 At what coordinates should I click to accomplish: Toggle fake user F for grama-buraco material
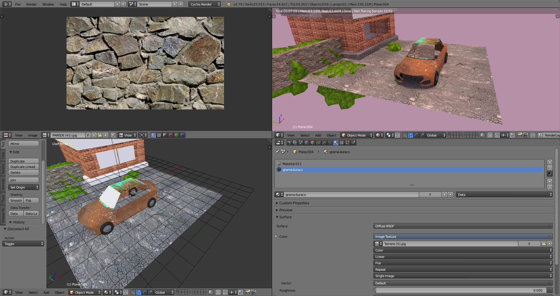(x=430, y=194)
